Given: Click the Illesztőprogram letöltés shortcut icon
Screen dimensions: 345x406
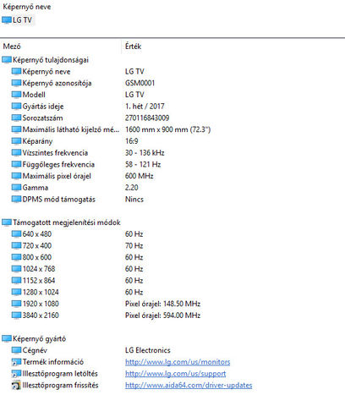Looking at the screenshot, I should [16, 374].
